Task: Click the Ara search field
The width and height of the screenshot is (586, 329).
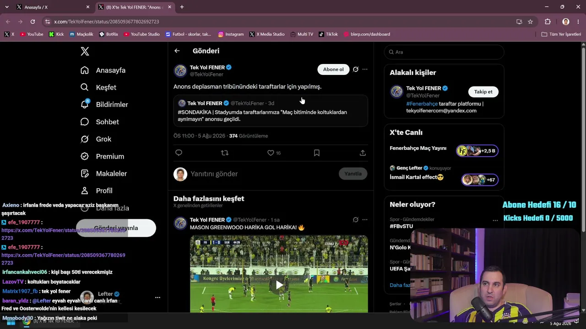Action: click(x=444, y=52)
